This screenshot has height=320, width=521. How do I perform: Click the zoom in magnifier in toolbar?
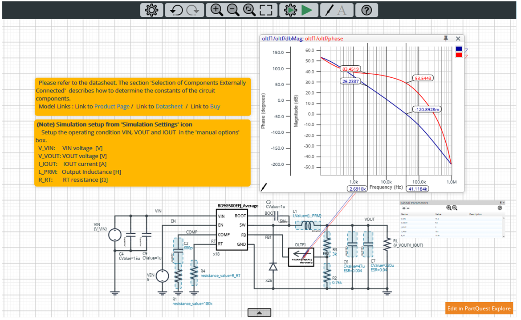pos(217,10)
